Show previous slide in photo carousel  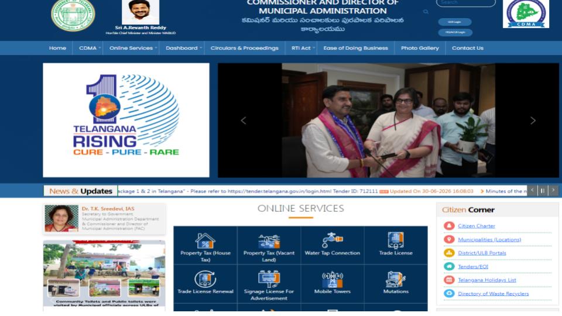click(x=244, y=121)
